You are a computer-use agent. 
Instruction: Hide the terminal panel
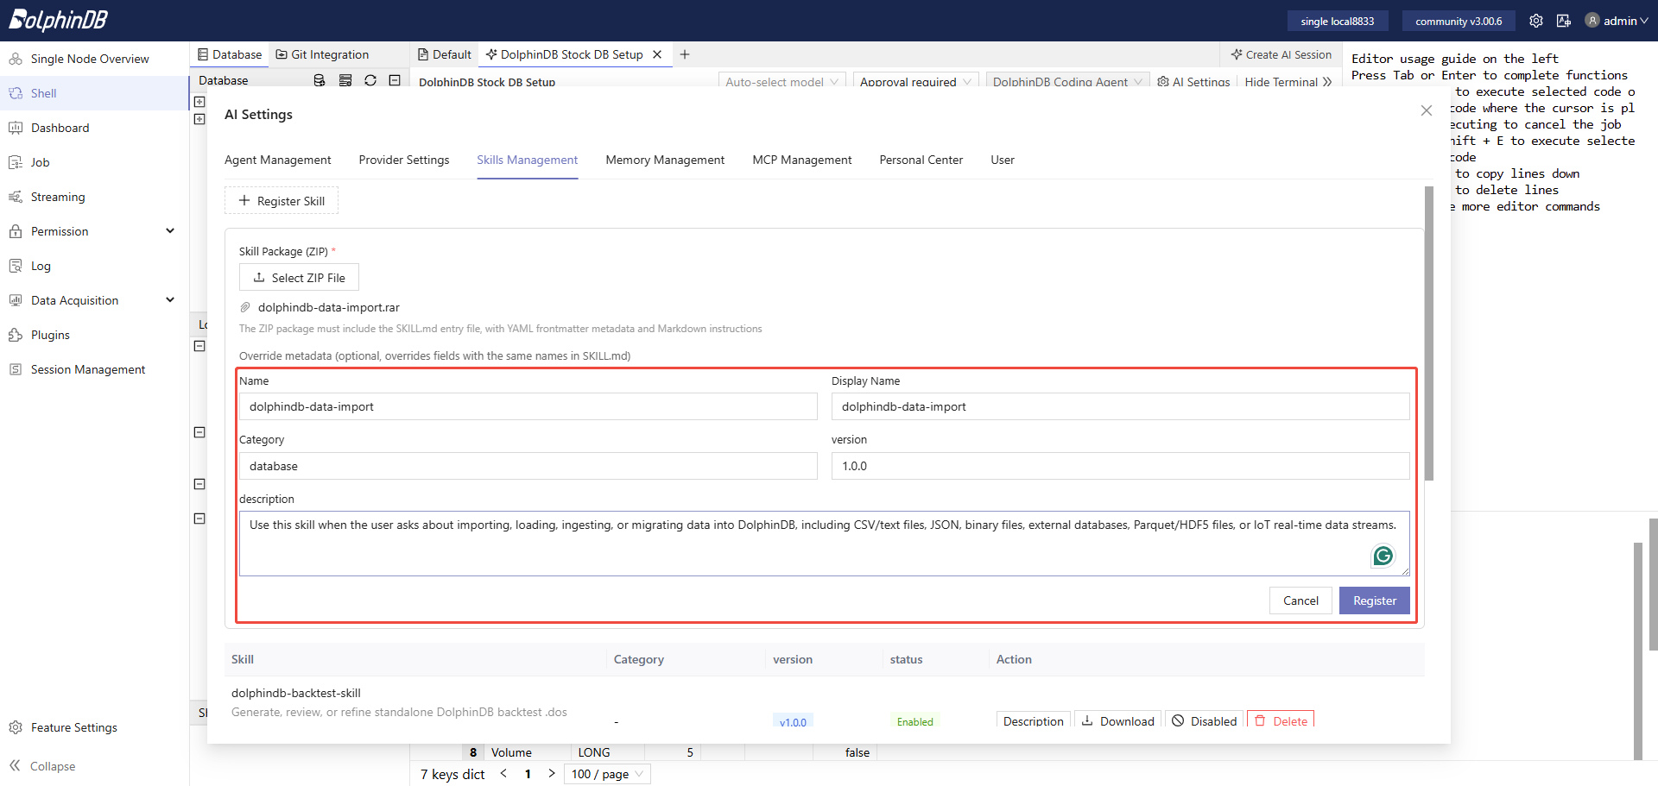click(1288, 82)
